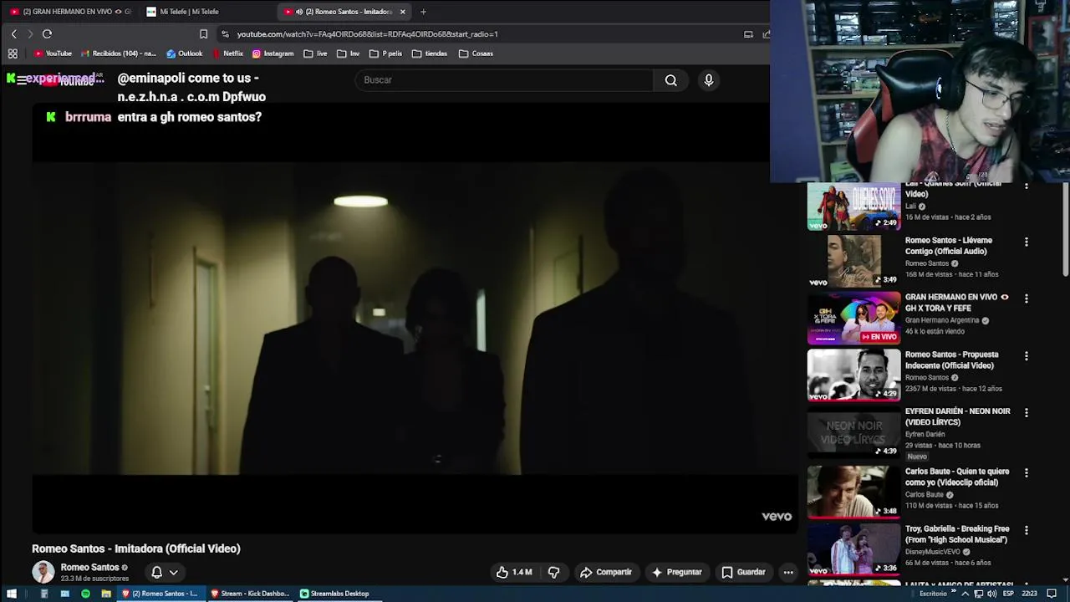
Task: Open the volume icon in system tray
Action: click(992, 594)
